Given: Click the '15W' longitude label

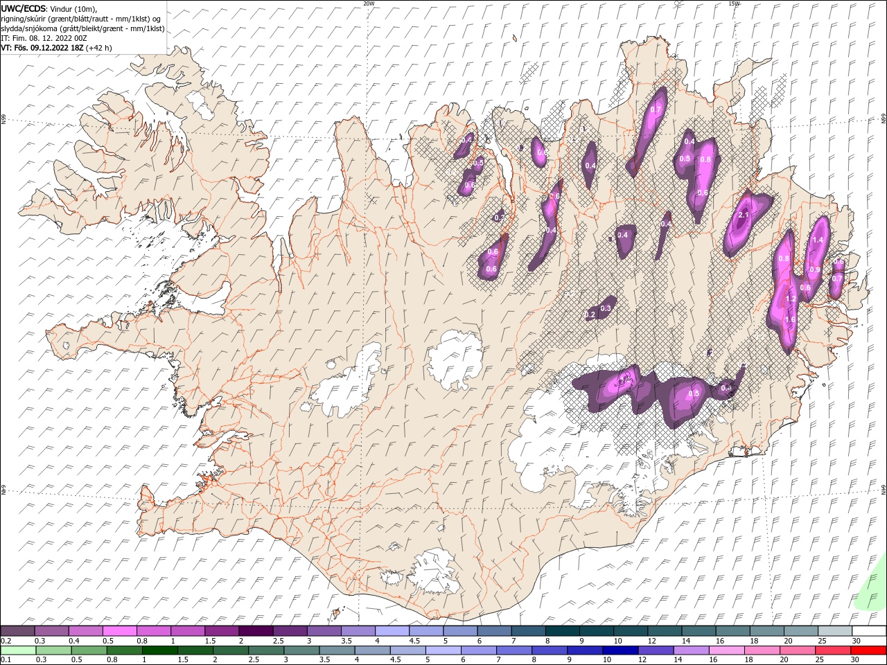Looking at the screenshot, I should click(735, 3).
